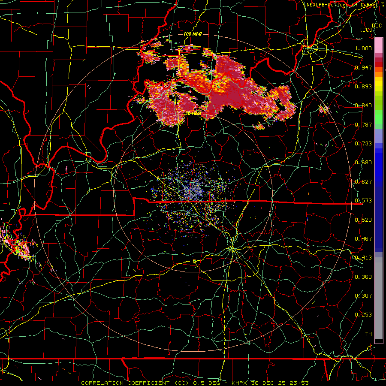
Task: Click the DCC product label
Action: point(377,26)
